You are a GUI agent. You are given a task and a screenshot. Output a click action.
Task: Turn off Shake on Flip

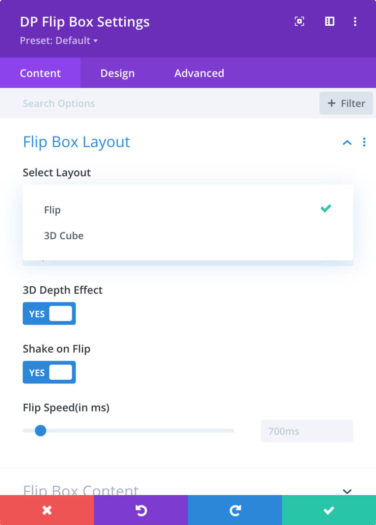coord(49,372)
